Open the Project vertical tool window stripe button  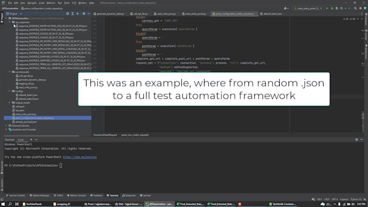(2, 18)
